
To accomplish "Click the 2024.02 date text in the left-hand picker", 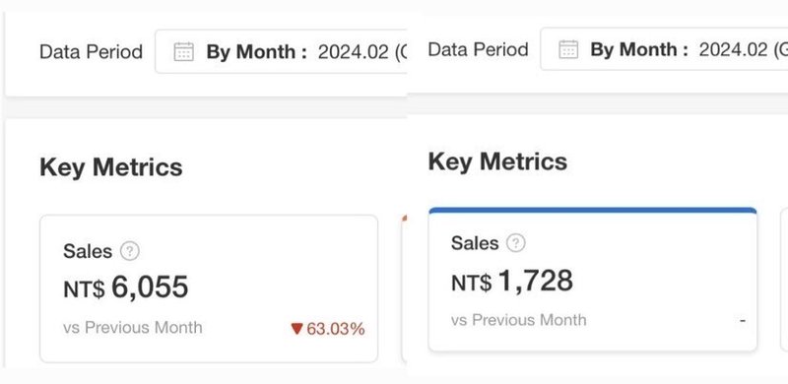I will 354,52.
